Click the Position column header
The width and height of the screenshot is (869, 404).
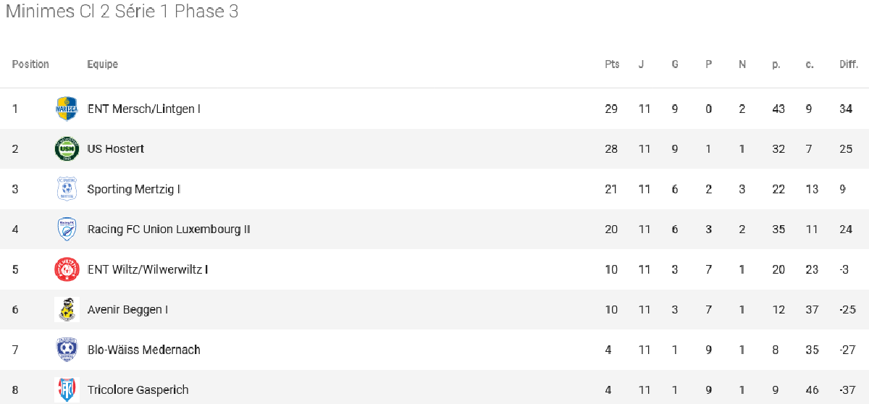pos(30,64)
